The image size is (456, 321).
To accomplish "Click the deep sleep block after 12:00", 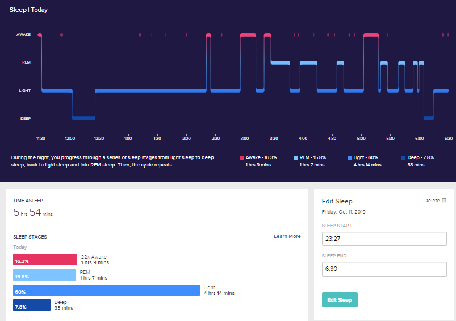I will 83,118.
